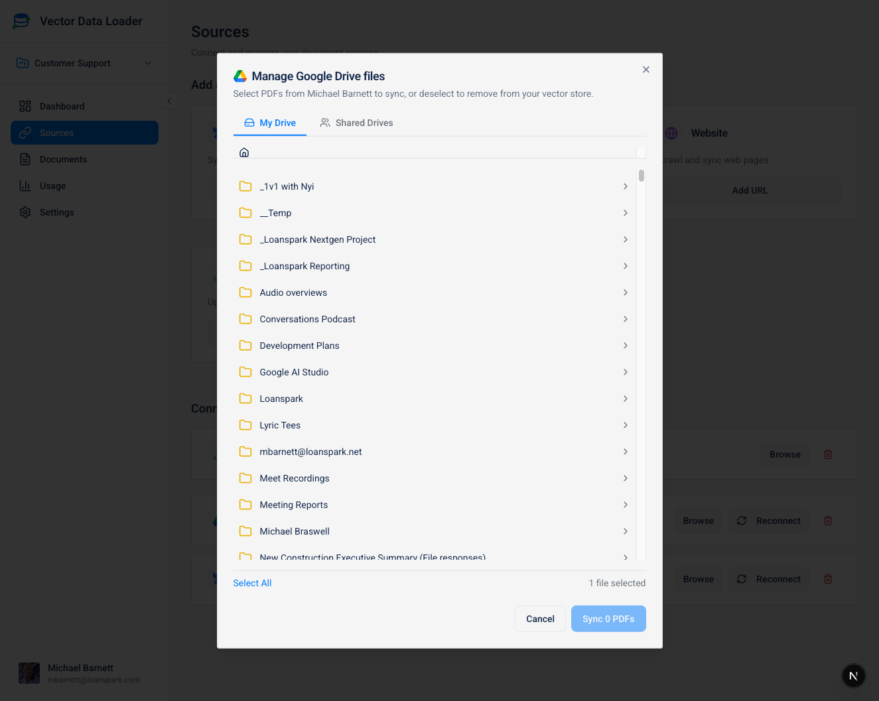Open the Meet Recordings folder via its chevron

[625, 478]
